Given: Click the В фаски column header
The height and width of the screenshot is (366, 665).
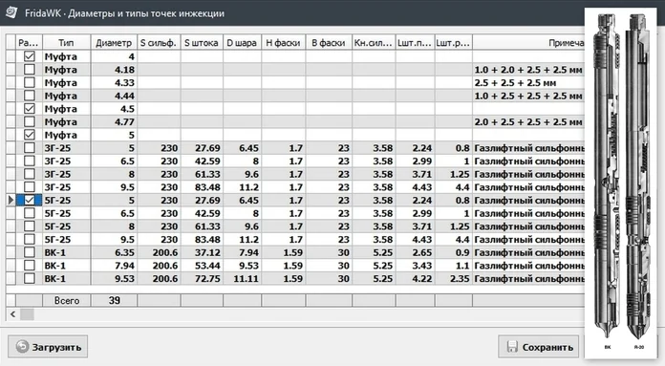Looking at the screenshot, I should (329, 42).
